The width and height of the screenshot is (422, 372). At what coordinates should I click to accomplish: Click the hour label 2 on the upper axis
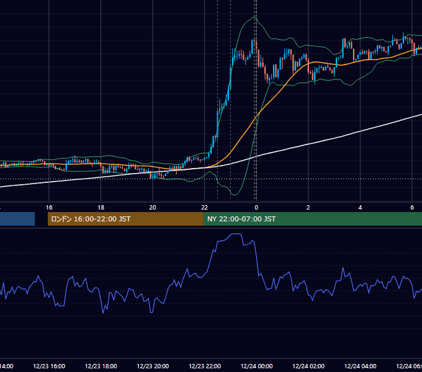pyautogui.click(x=308, y=208)
